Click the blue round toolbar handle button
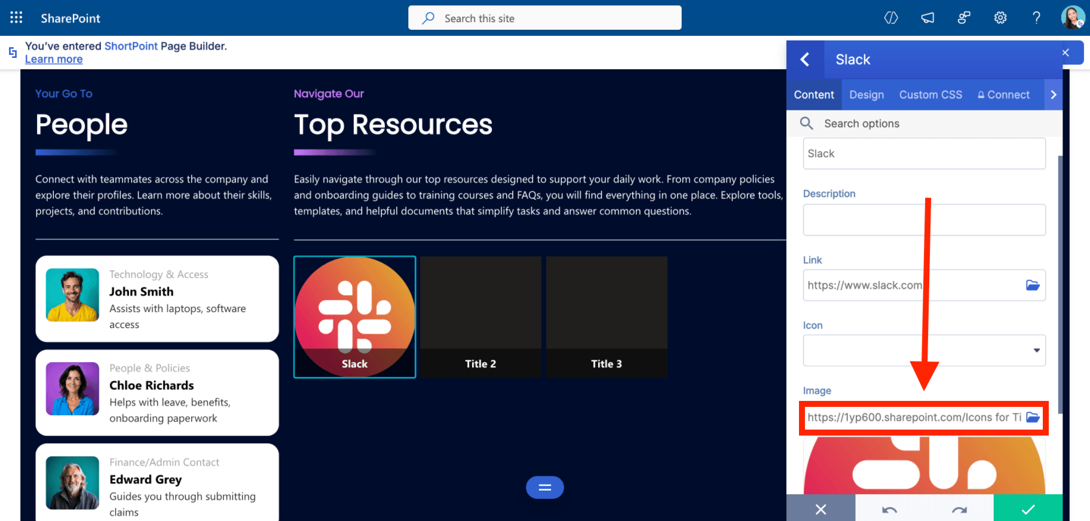Viewport: 1090px width, 521px height. point(545,488)
